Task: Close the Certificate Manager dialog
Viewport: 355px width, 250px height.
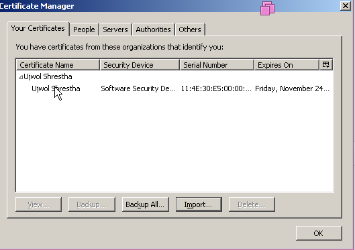Action: pos(345,5)
